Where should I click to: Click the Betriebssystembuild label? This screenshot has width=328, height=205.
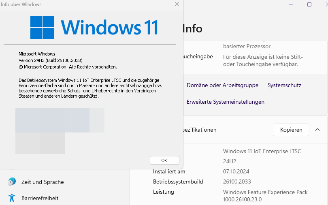tap(178, 182)
